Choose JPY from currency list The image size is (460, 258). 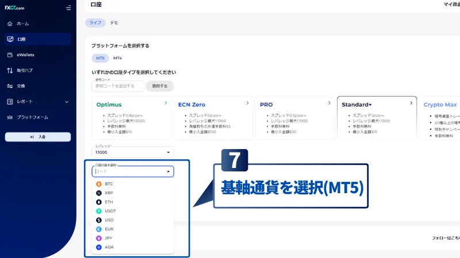(x=133, y=239)
